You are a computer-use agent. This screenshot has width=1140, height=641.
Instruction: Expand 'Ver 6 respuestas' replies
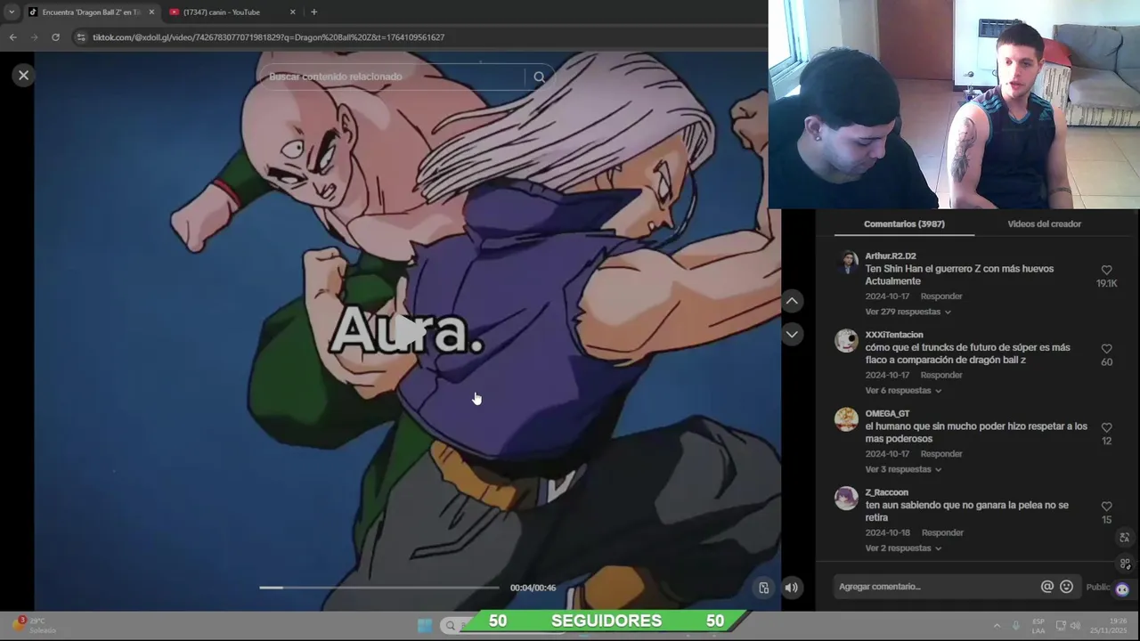tap(903, 391)
